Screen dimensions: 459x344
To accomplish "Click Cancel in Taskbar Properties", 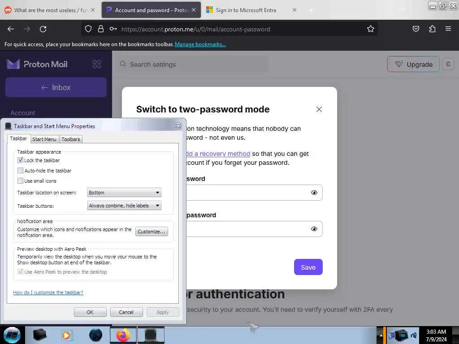I will point(126,312).
